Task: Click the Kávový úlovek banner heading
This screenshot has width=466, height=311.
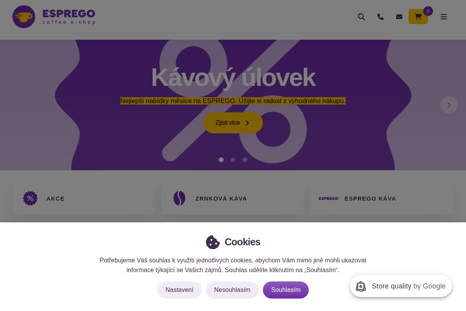Action: pos(233,77)
